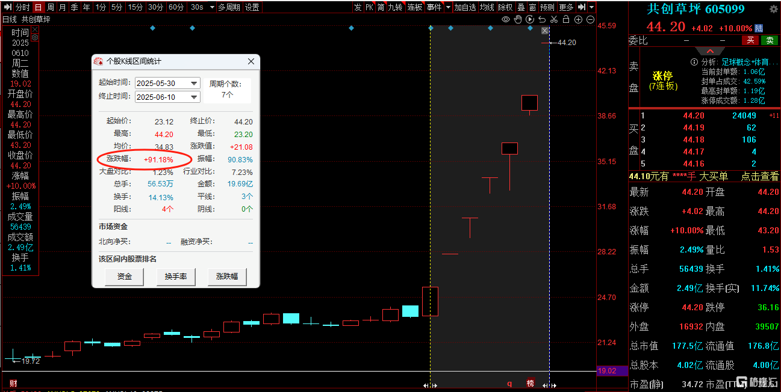Switch to the 月 monthly period
The image size is (781, 392).
point(63,7)
